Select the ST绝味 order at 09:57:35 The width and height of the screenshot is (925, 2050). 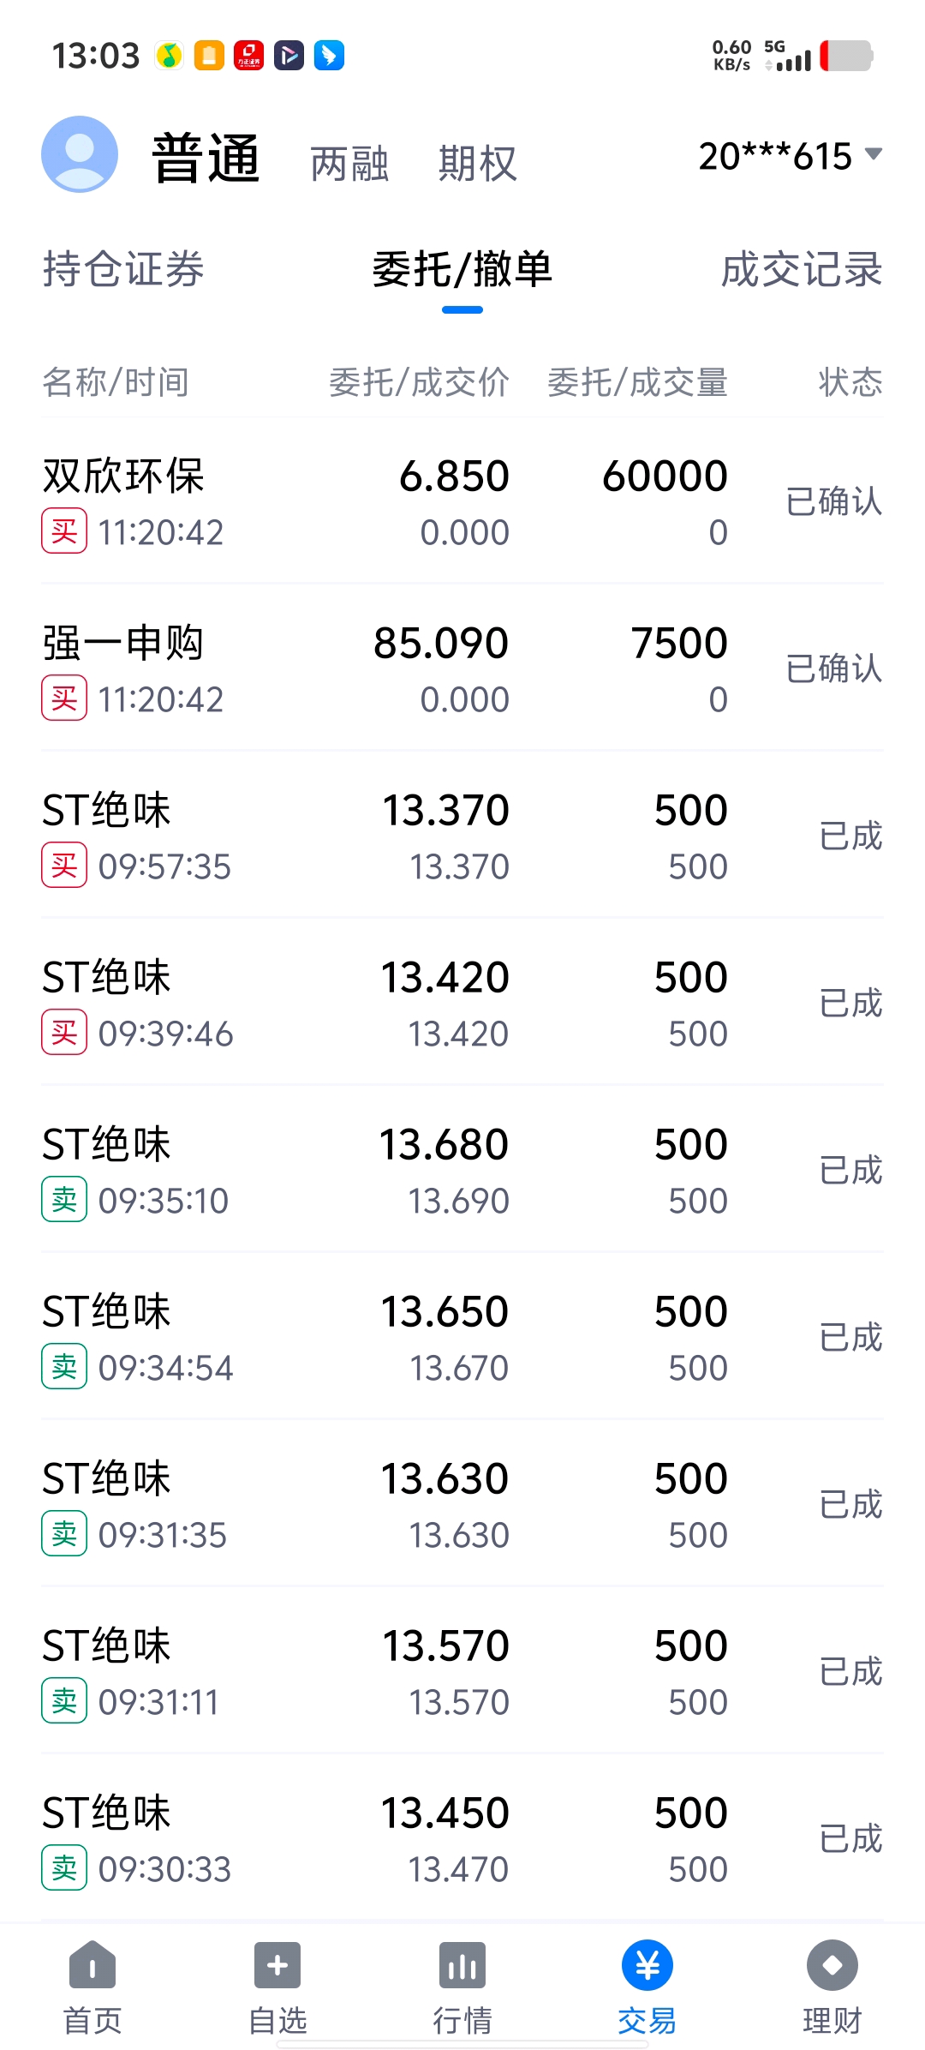click(462, 836)
